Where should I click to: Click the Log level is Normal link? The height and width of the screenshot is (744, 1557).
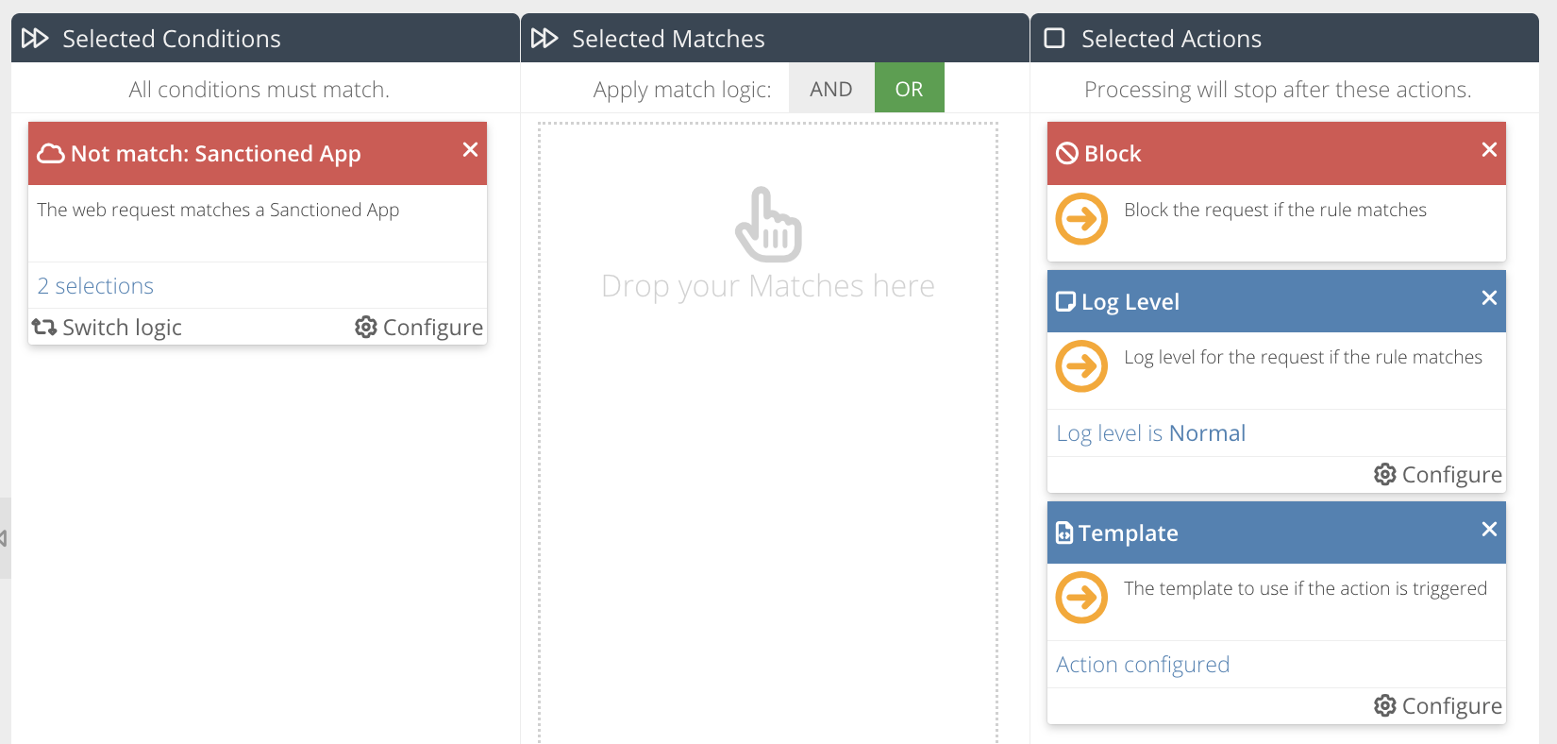1150,433
